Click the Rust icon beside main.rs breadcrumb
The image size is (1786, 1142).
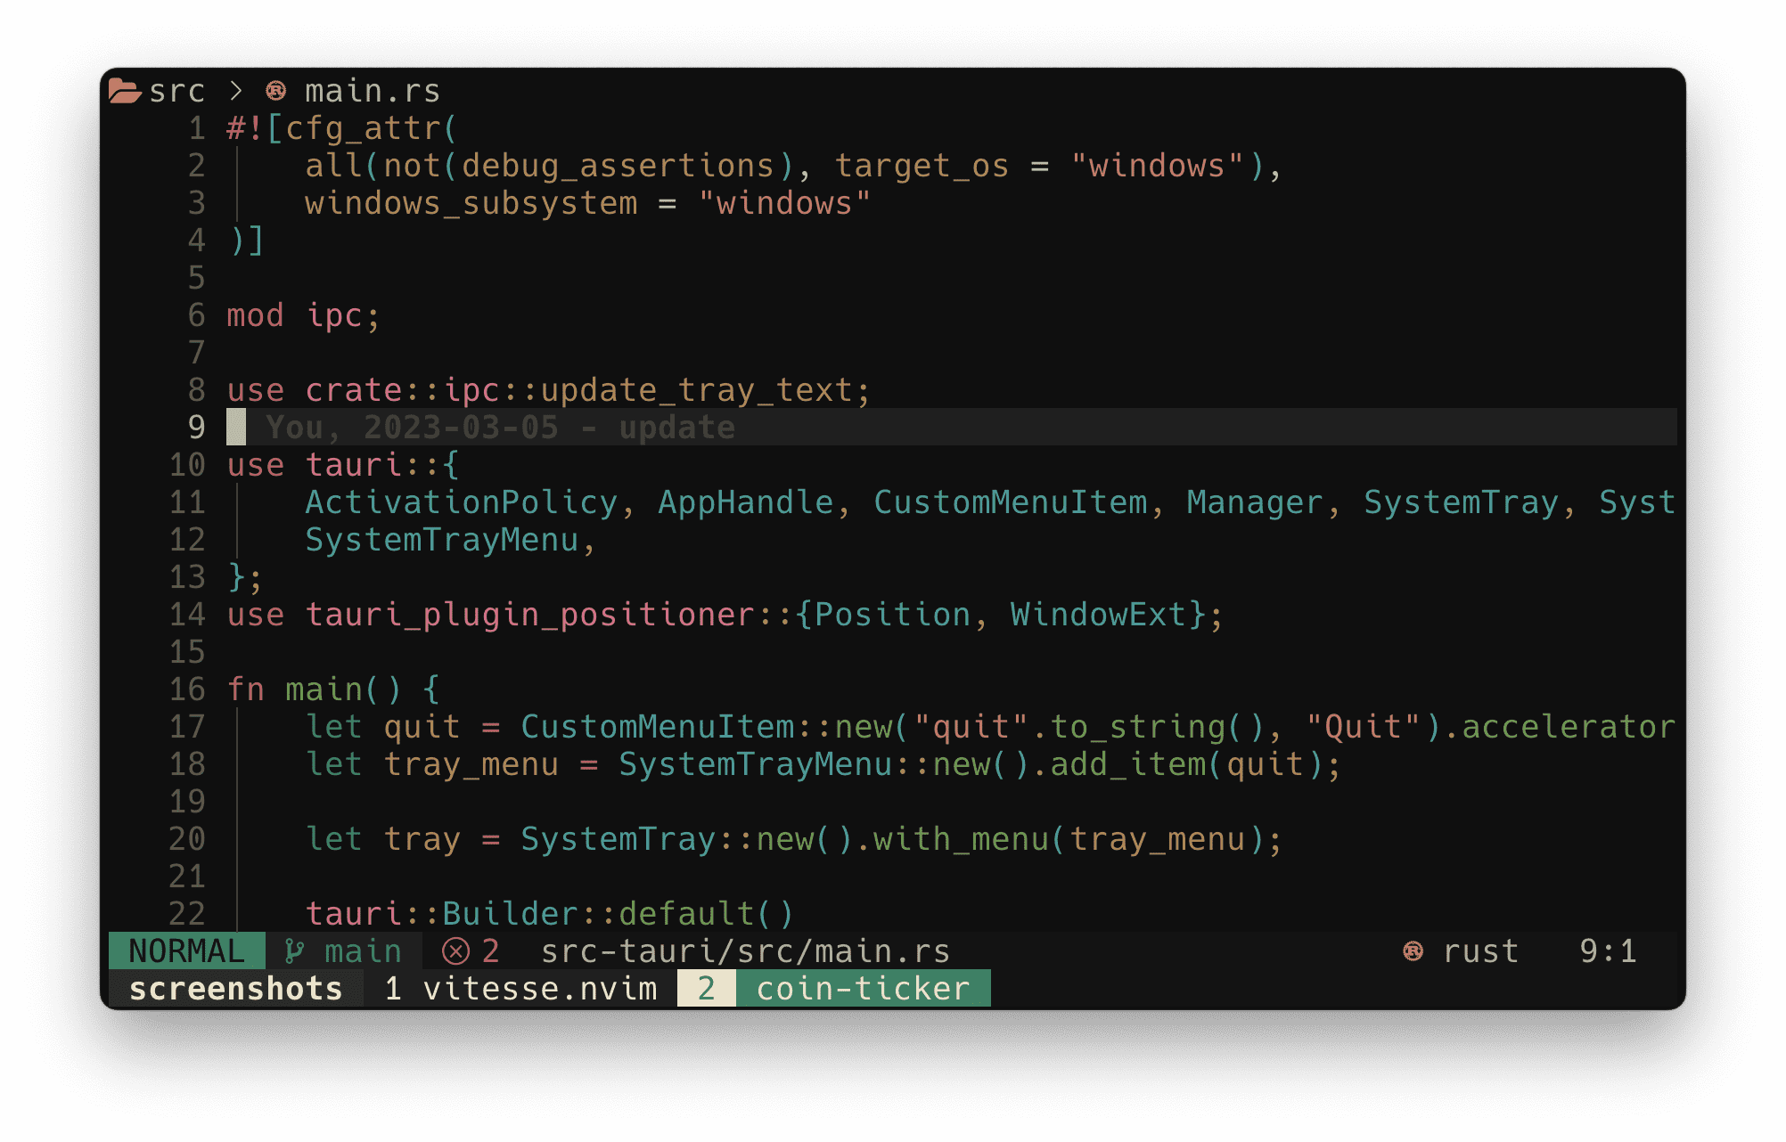(x=276, y=91)
